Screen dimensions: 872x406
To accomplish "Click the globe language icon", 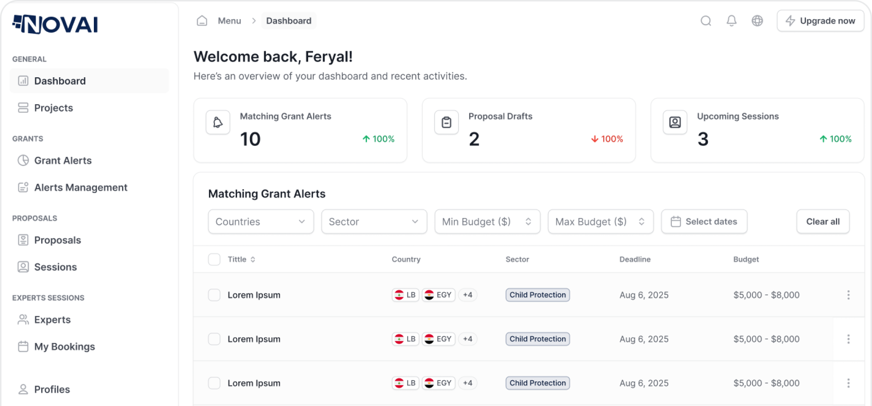I will point(757,21).
